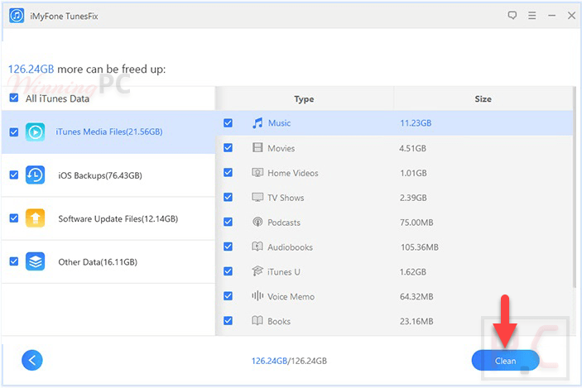Click the iMyFone TunesFix app logo
Viewport: 582px width, 388px height.
tap(17, 16)
